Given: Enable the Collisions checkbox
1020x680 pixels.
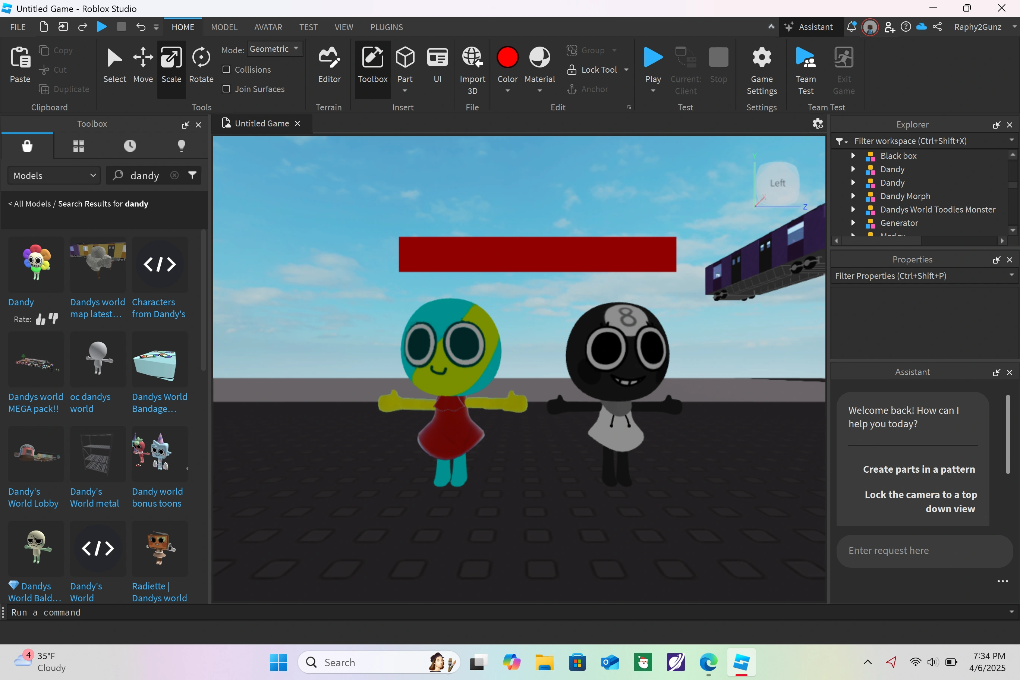Looking at the screenshot, I should click(226, 69).
